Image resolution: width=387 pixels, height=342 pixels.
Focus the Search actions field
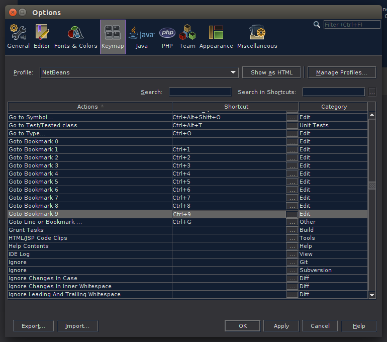[200, 92]
